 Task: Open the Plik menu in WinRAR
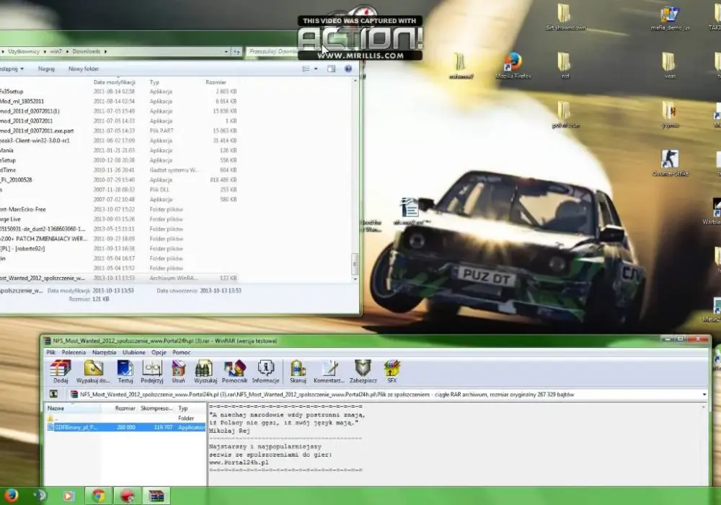(50, 352)
